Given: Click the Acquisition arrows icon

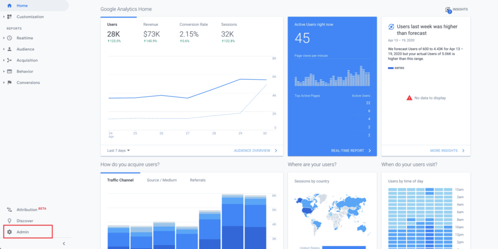Looking at the screenshot, I should coord(9,60).
